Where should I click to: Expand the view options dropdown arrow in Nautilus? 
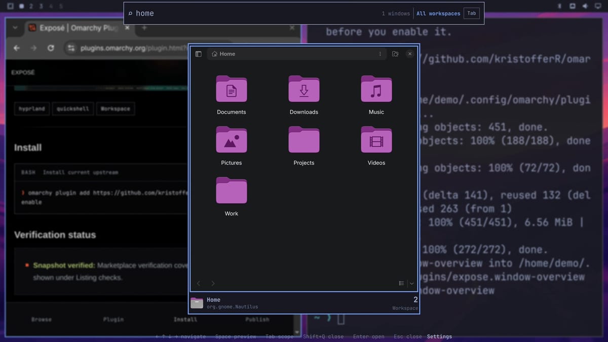point(411,283)
